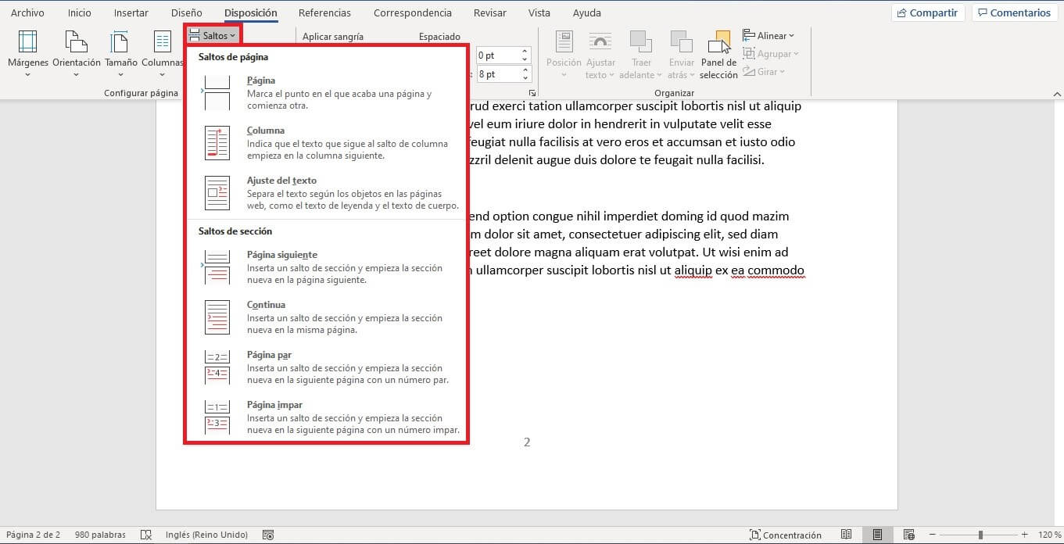1064x544 pixels.
Task: Click the underlined word "aliquip"
Action: point(693,270)
